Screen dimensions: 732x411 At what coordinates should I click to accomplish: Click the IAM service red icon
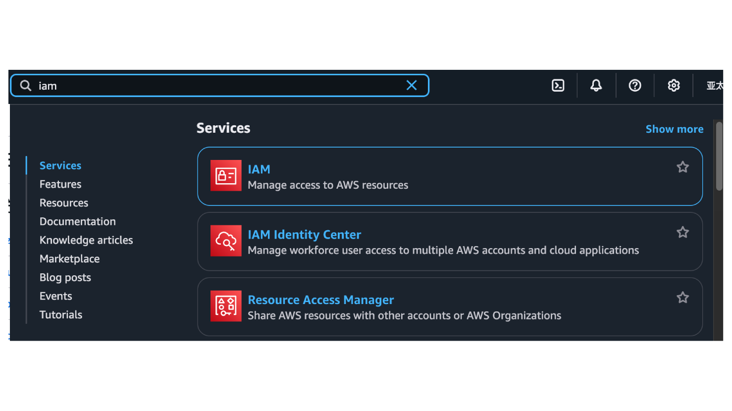point(226,175)
